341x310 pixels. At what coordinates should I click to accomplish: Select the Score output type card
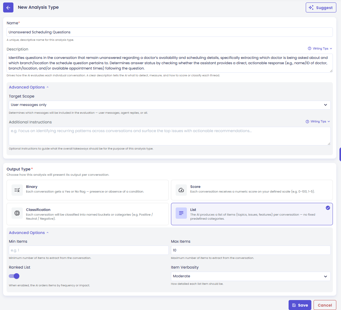[x=252, y=190]
